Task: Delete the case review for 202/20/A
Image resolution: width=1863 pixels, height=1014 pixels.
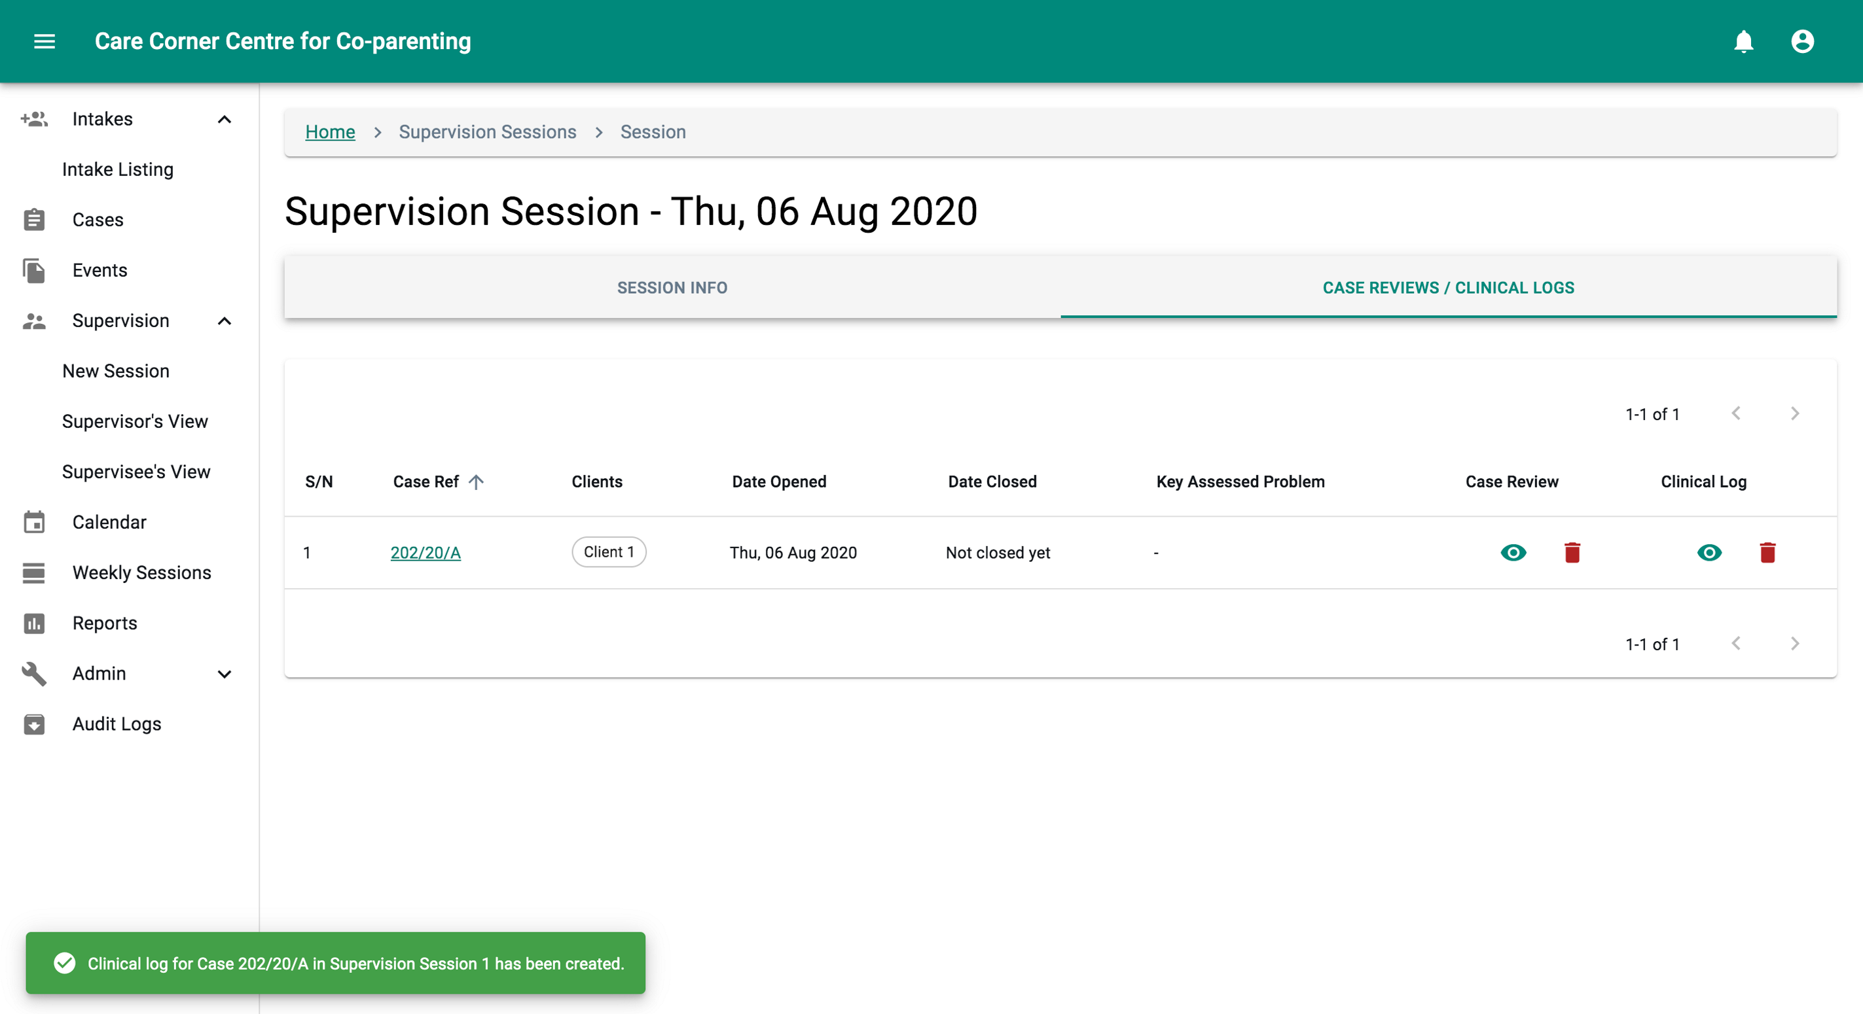Action: tap(1572, 552)
